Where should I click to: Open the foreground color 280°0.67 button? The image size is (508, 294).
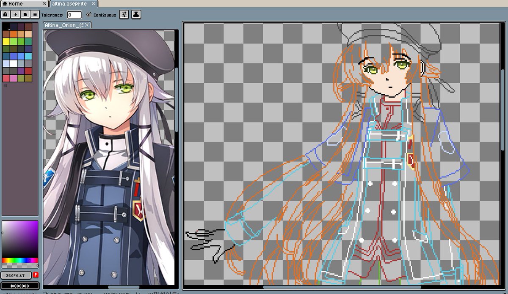point(16,275)
